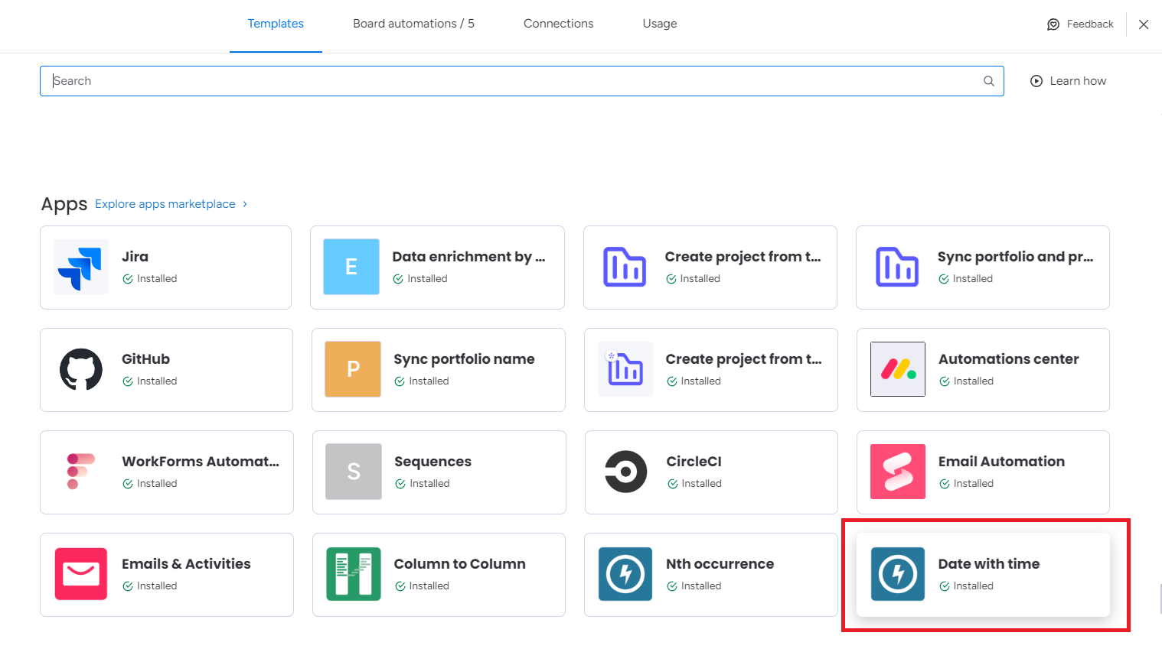The width and height of the screenshot is (1162, 652).
Task: Click Installed status under Nth occurrence
Action: coord(694,586)
